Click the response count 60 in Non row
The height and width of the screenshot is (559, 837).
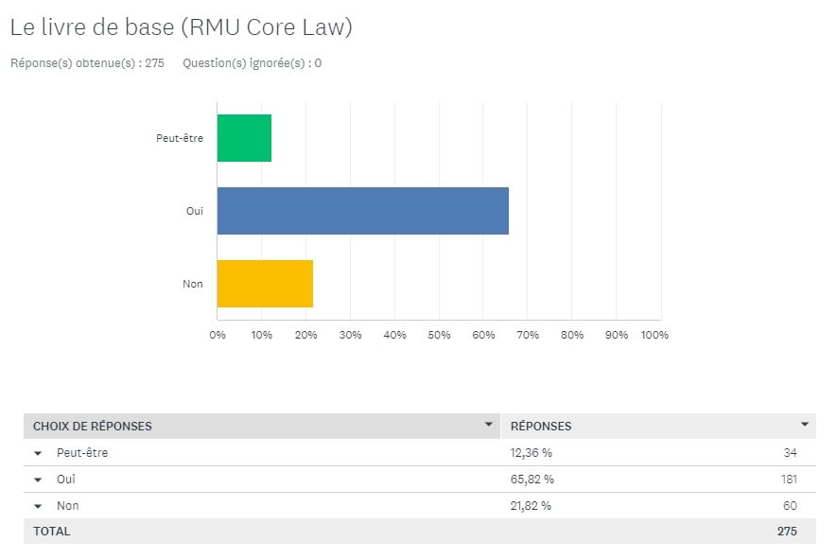[x=790, y=506]
